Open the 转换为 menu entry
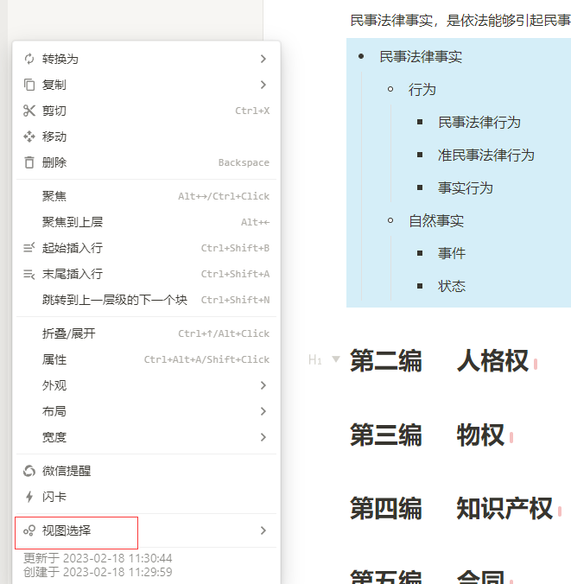 (146, 59)
